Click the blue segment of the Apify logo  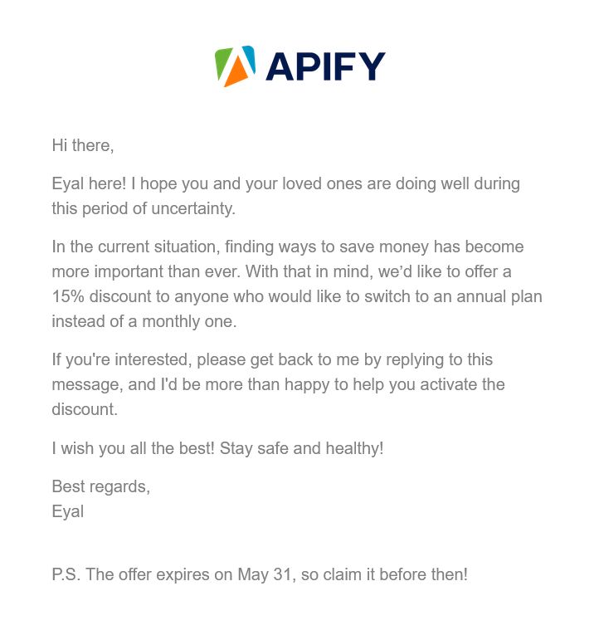point(249,57)
